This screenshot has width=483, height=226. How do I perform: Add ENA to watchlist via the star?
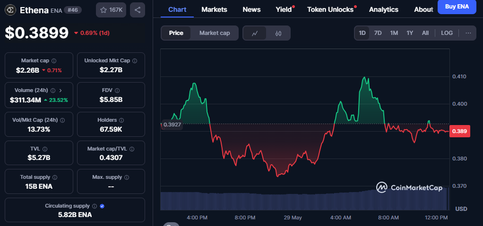[x=111, y=10]
